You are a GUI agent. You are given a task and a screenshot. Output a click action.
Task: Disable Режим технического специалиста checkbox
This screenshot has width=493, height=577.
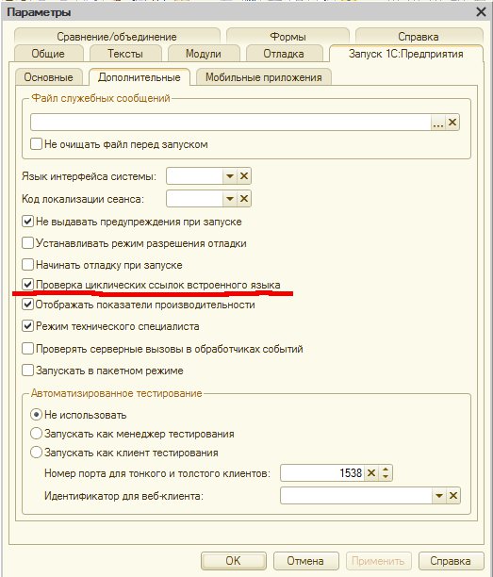[27, 326]
